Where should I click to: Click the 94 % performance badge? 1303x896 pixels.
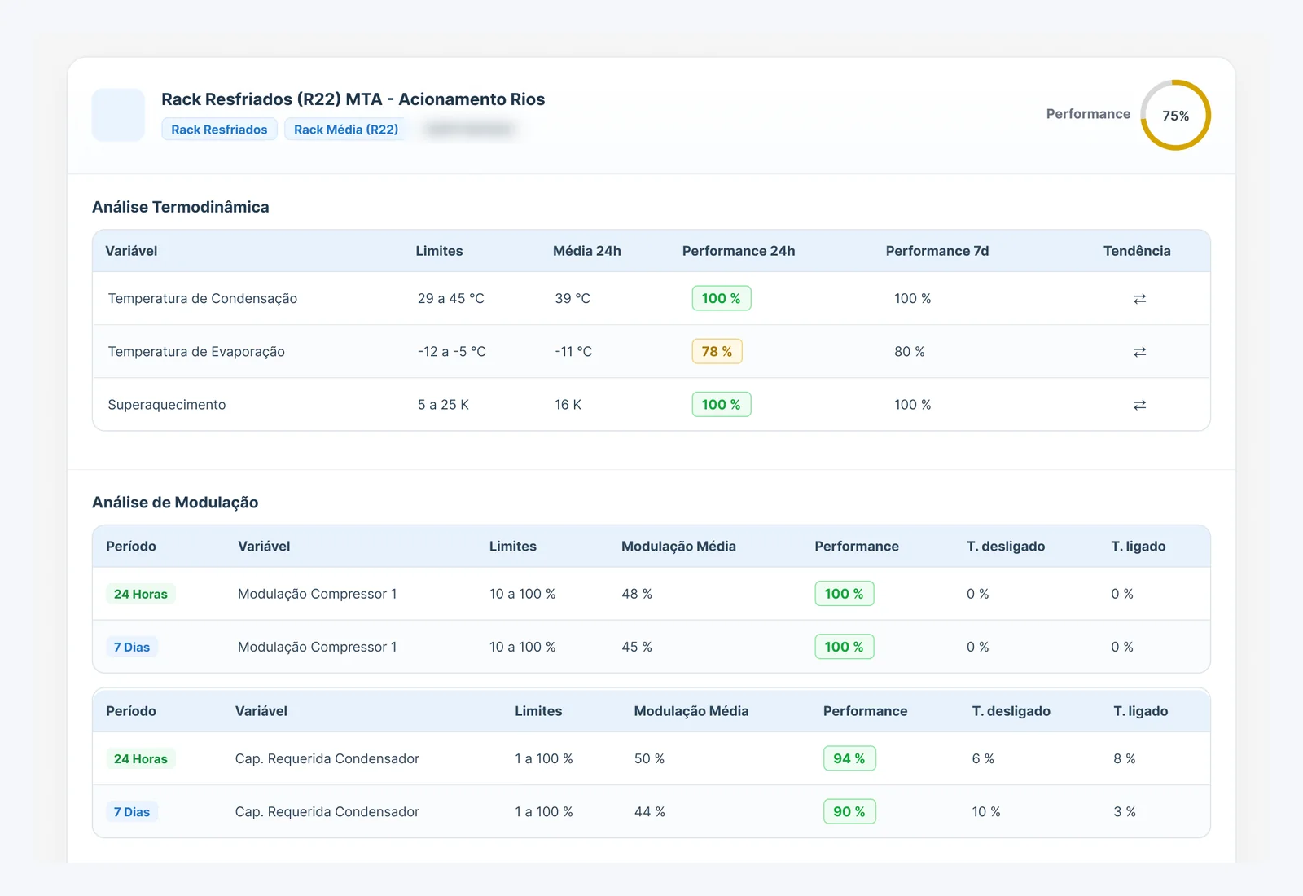849,758
